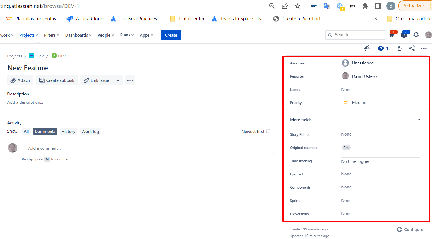Open the issue actions three-dot menu

[424, 48]
